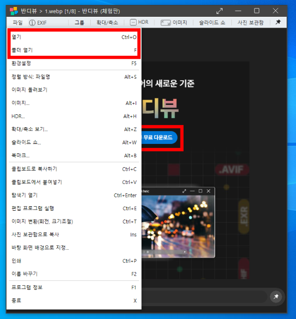Viewport: 296px width, 319px height.
Task: Select 종료 to exit the program
Action: 74,301
